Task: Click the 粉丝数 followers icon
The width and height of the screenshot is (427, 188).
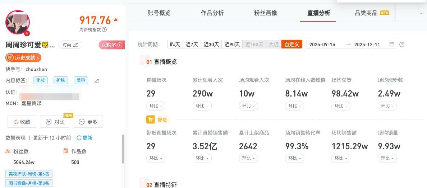Action: [x=8, y=151]
